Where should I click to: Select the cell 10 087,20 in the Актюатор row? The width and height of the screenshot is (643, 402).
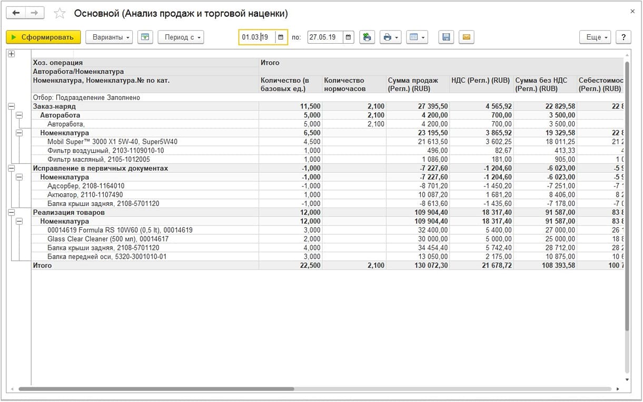(418, 195)
